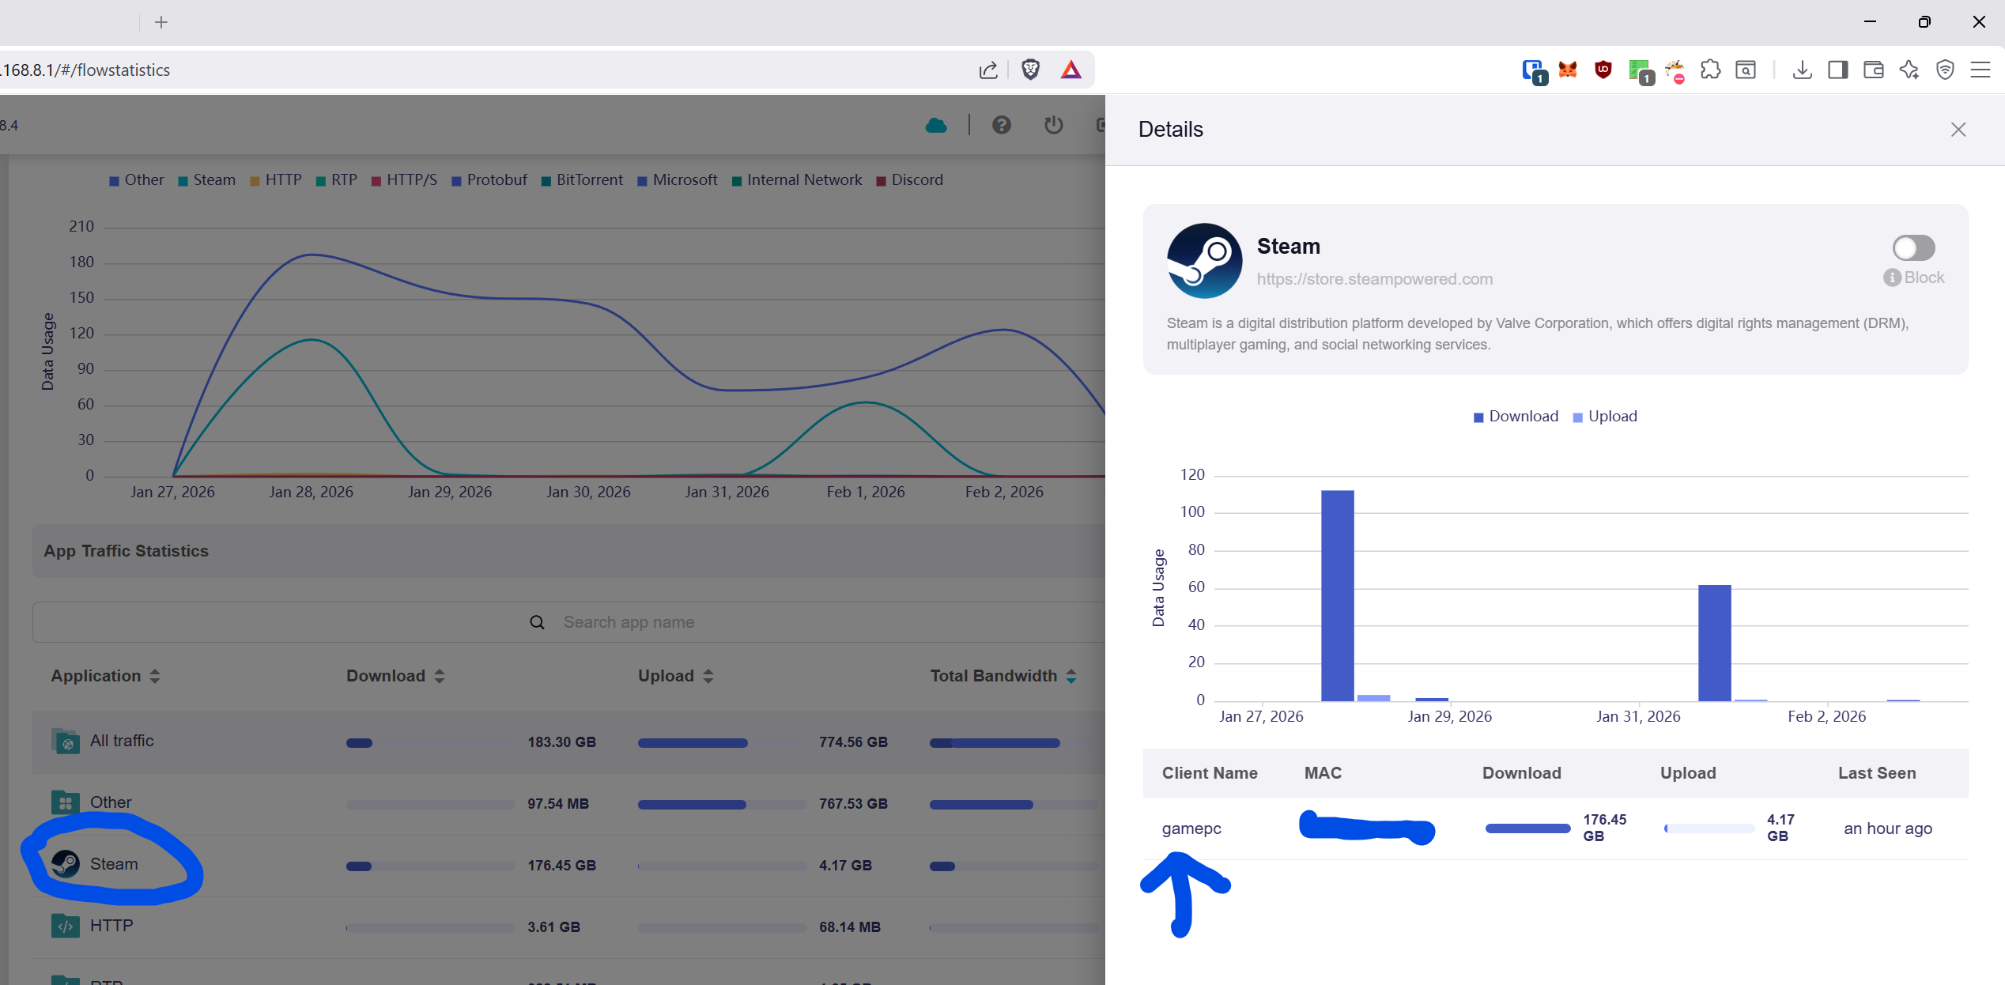Open the browser extensions puzzle icon

(1710, 70)
